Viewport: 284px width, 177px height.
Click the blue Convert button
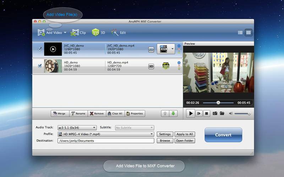click(223, 135)
